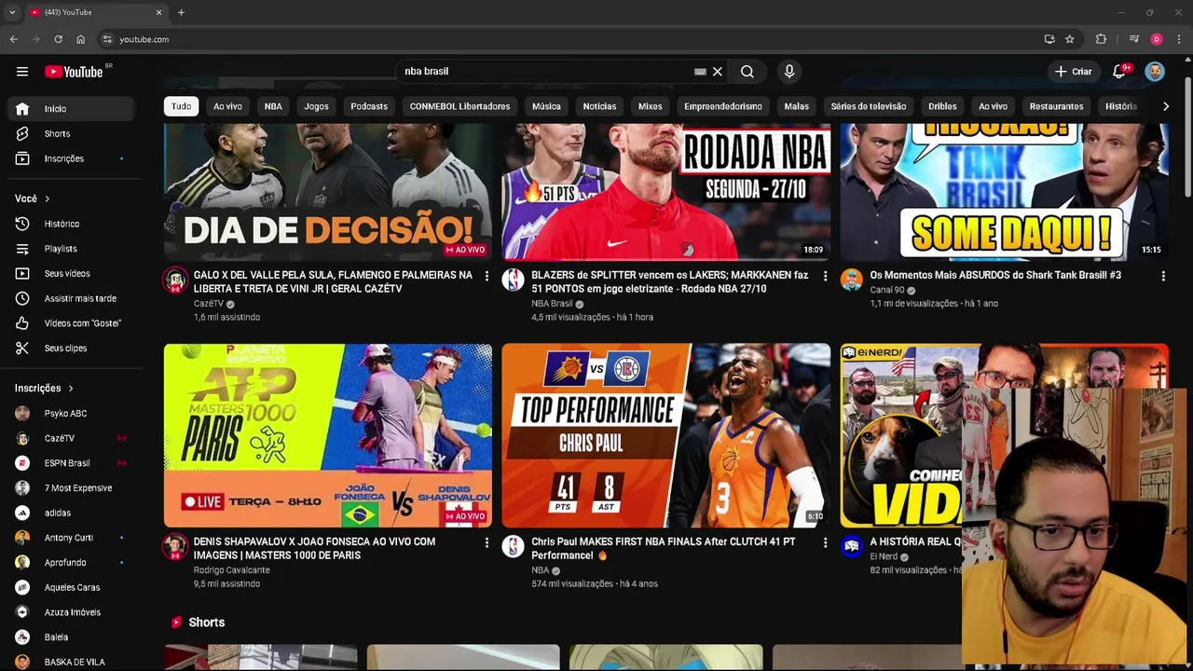Open a new browser tab
The width and height of the screenshot is (1193, 671).
pos(181,12)
